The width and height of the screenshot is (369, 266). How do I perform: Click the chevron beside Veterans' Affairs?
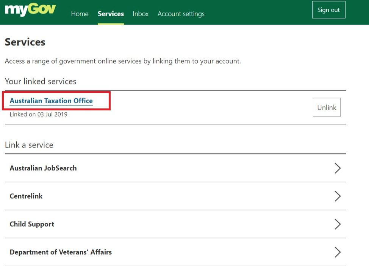click(x=338, y=252)
